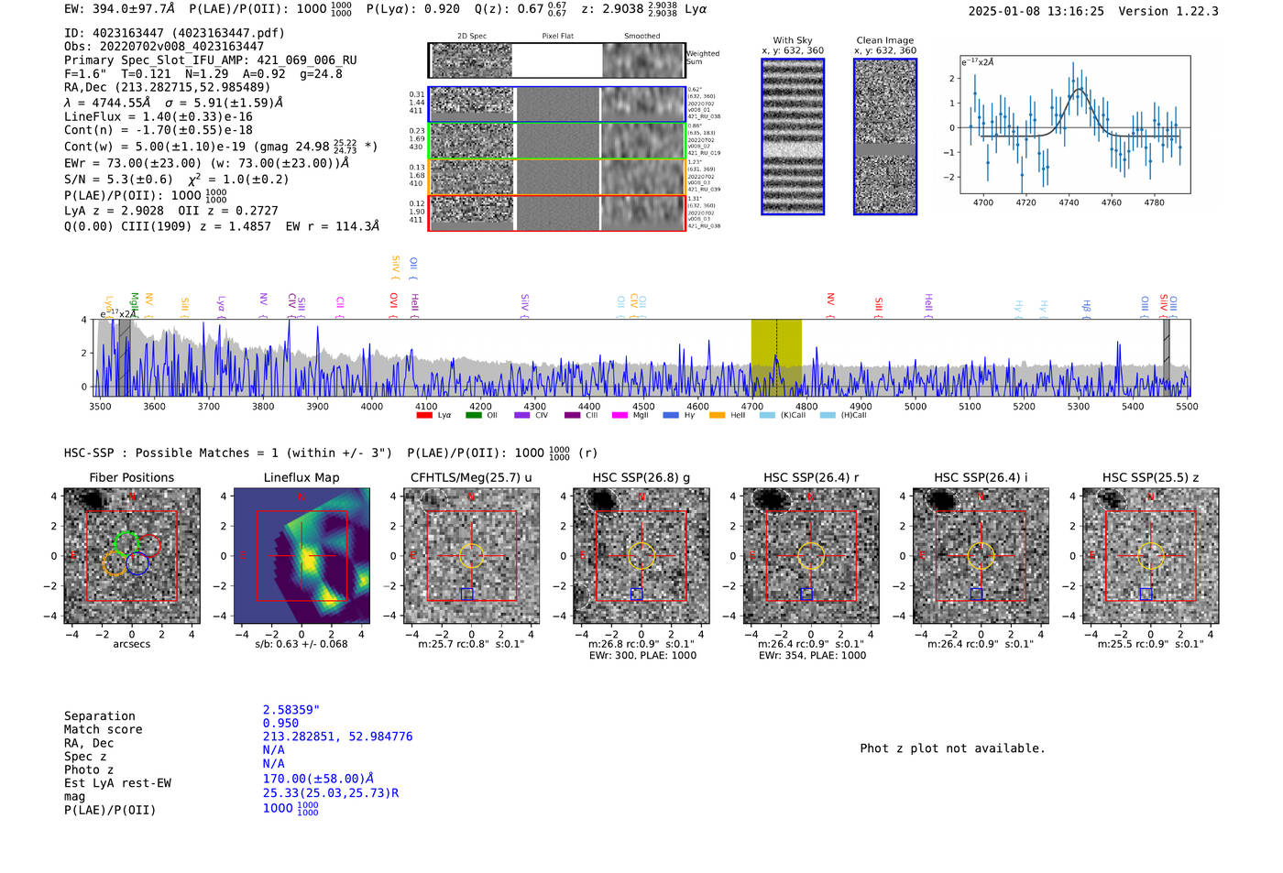Open the HSC SSP(26.8) g image

point(641,556)
